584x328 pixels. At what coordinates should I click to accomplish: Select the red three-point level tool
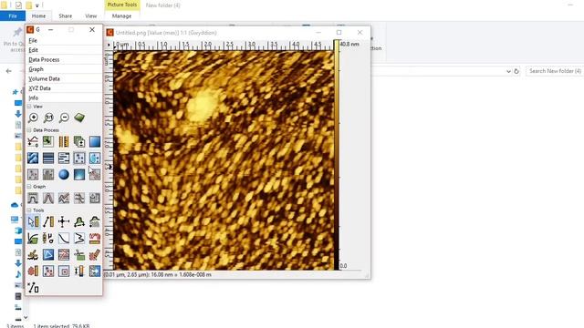click(95, 239)
